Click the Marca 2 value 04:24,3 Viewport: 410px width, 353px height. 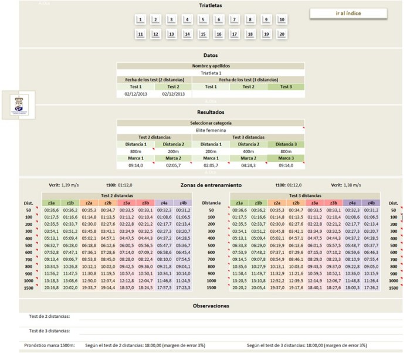click(x=248, y=165)
